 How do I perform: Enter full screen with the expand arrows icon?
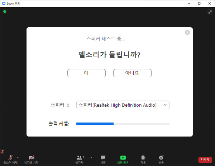pyautogui.click(x=210, y=12)
